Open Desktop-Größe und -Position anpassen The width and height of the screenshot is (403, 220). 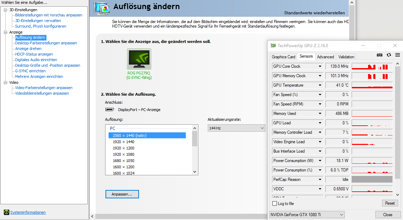point(47,65)
